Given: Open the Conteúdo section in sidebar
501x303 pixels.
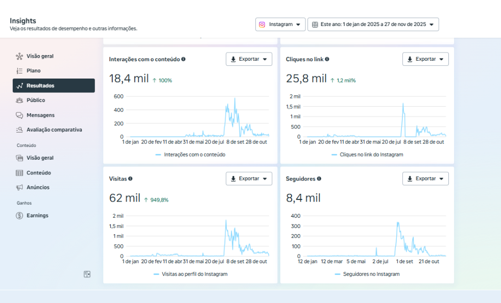Looking at the screenshot, I should pos(39,173).
